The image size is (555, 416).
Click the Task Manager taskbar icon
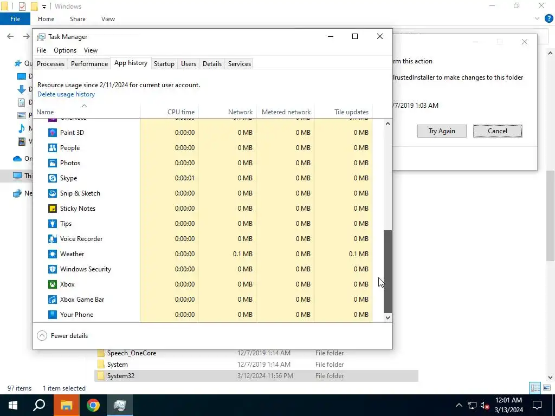120,405
